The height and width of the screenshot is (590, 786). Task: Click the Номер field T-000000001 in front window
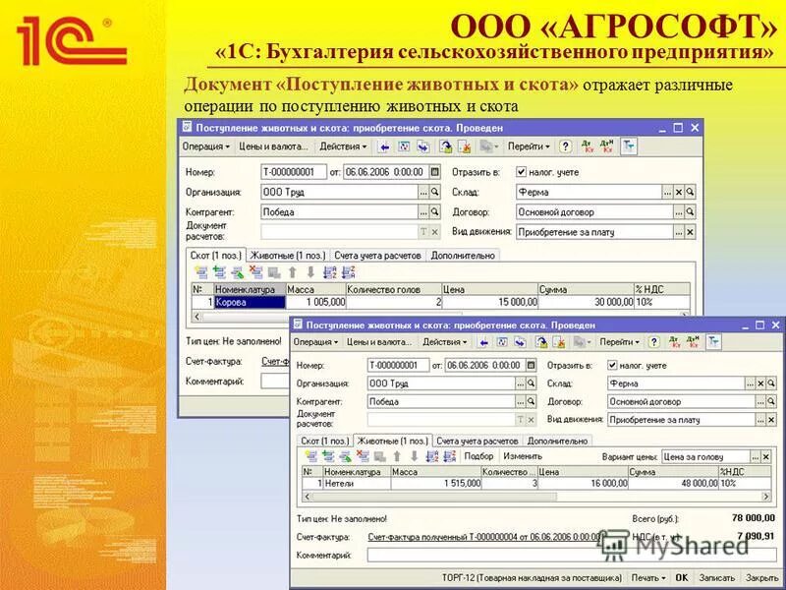399,365
